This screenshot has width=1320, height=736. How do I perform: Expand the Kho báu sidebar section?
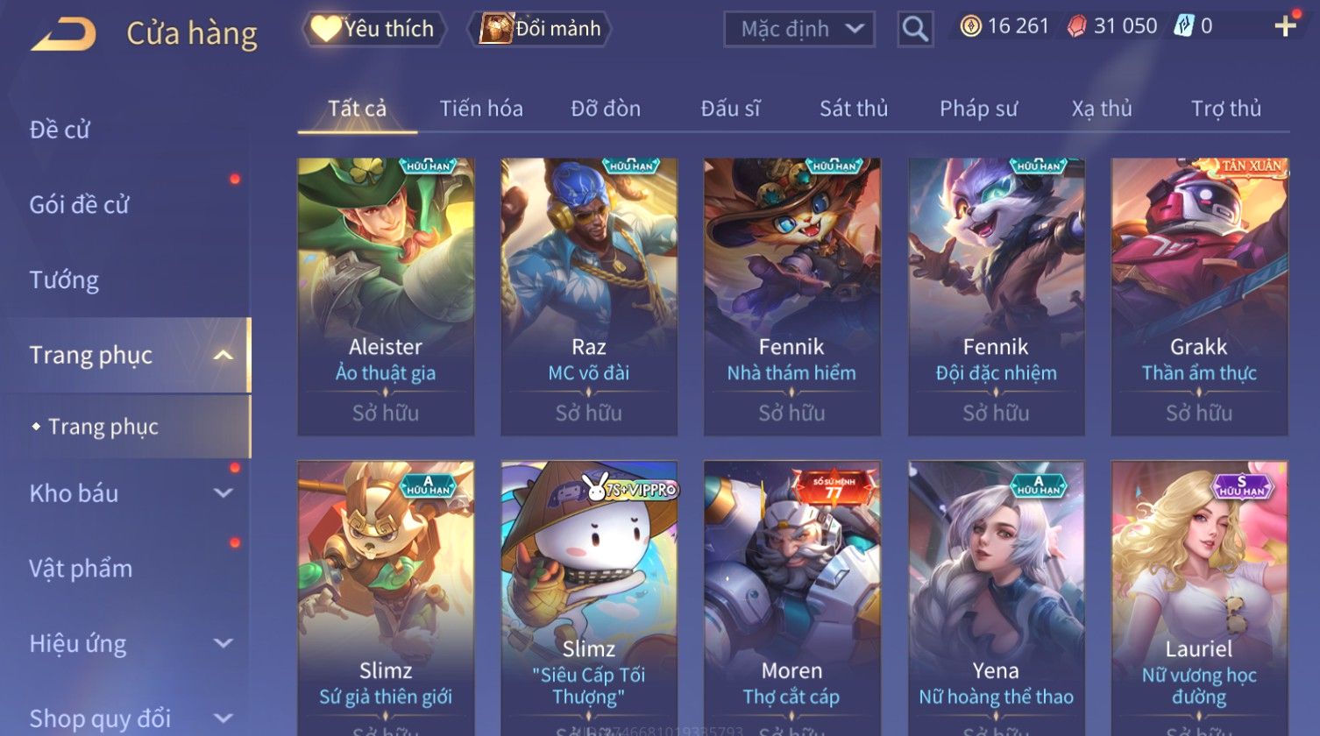point(224,493)
